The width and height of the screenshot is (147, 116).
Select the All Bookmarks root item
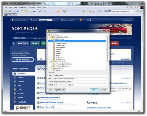click(x=55, y=35)
